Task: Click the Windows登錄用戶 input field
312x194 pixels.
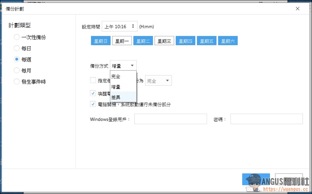Action: (170, 119)
